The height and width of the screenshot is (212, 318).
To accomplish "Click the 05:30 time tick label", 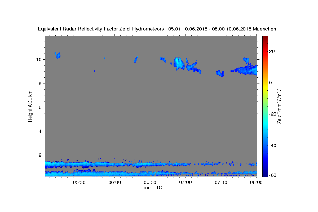I will pos(79,183).
